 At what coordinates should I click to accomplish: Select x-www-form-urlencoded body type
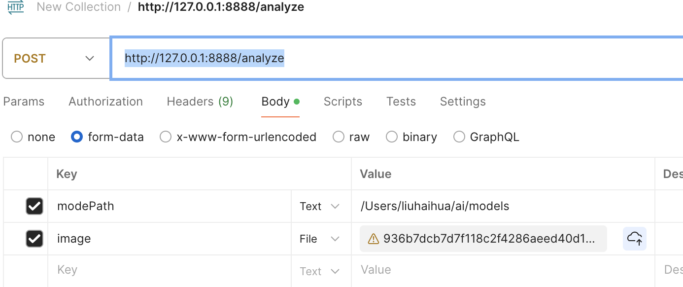pyautogui.click(x=166, y=137)
